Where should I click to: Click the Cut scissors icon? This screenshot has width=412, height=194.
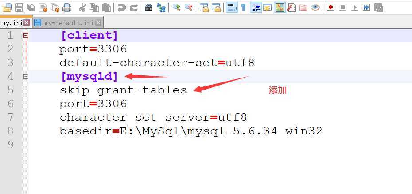pos(82,7)
